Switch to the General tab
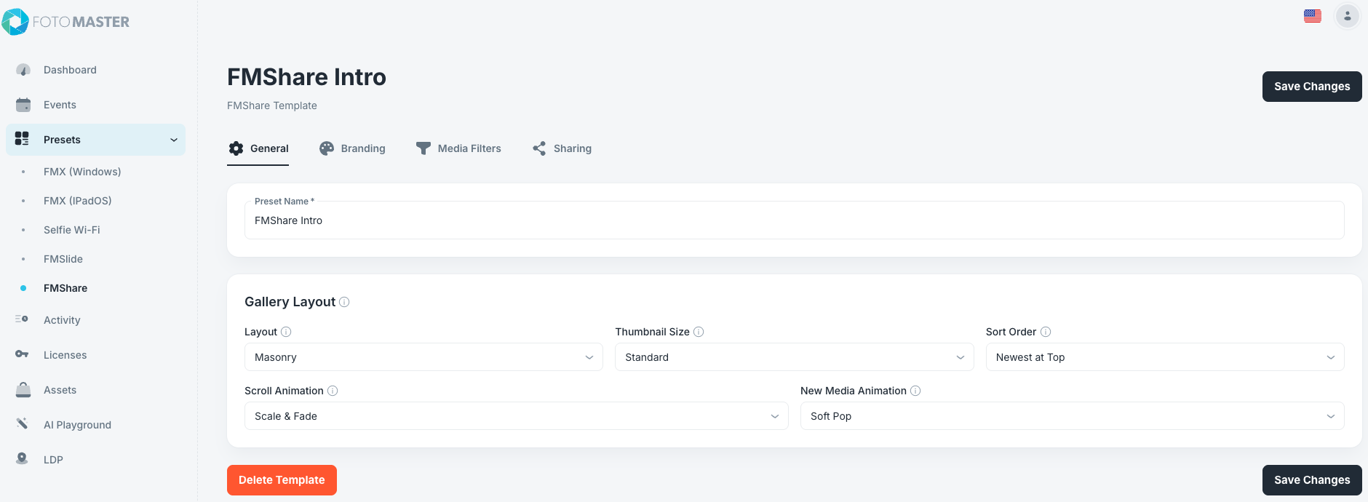Screen dimensions: 1368x502 tap(258, 148)
